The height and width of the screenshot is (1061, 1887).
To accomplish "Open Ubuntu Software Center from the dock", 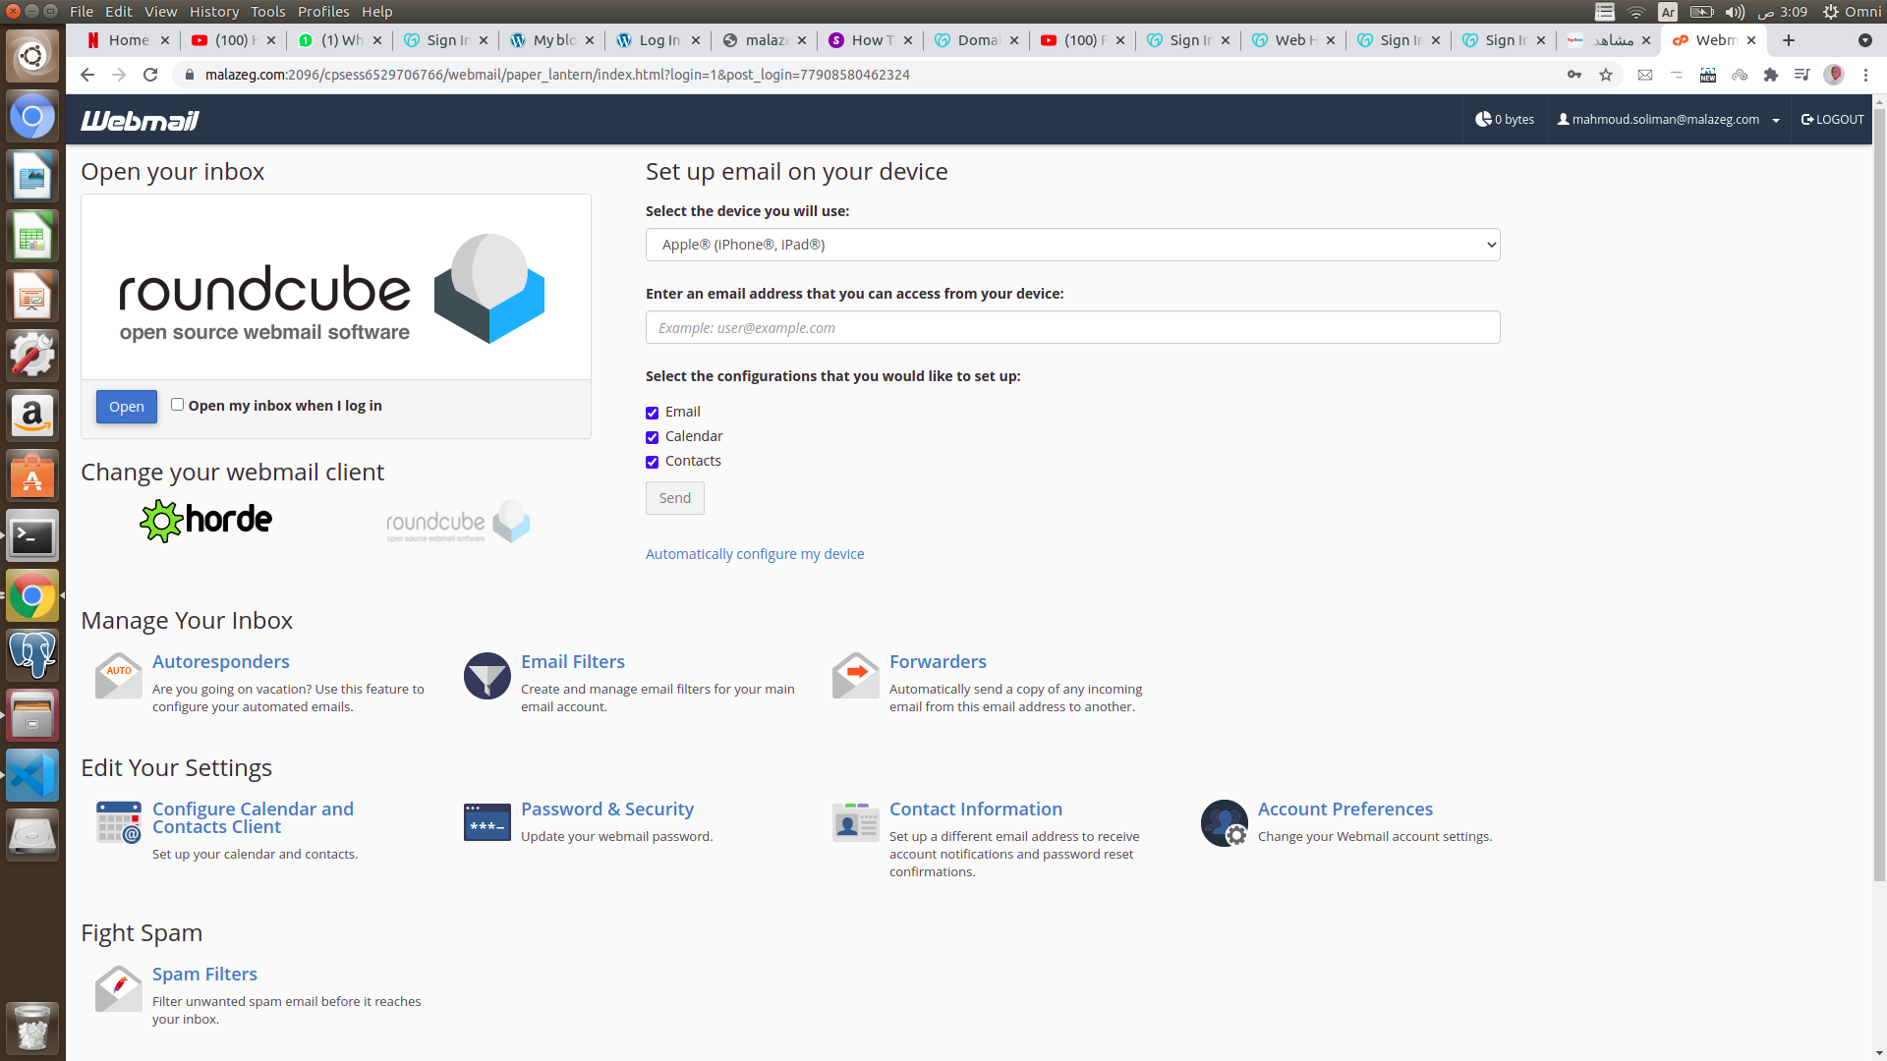I will (x=32, y=476).
